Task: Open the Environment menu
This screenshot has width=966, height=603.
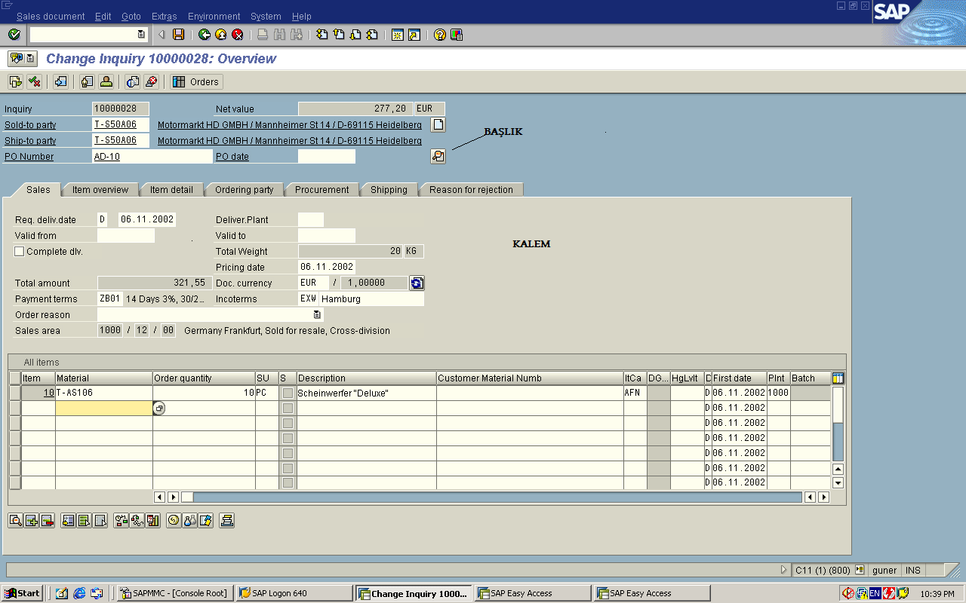Action: click(x=214, y=17)
